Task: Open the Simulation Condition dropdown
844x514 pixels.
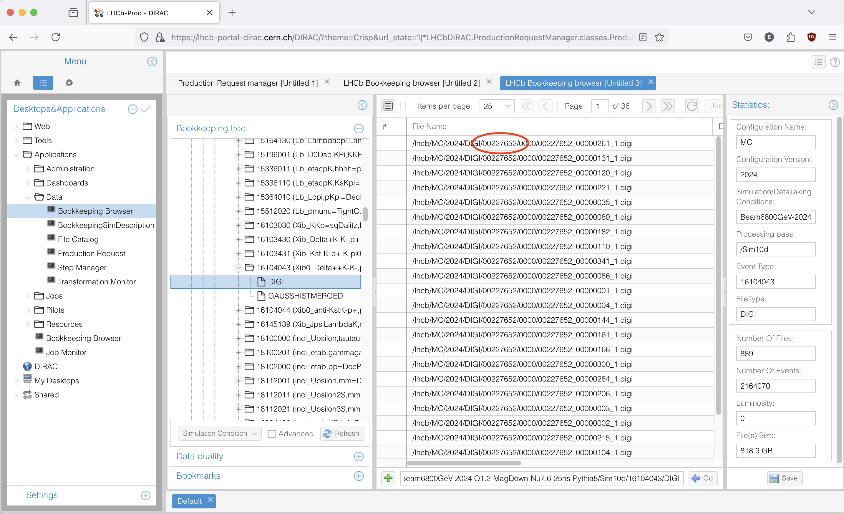Action: 220,434
